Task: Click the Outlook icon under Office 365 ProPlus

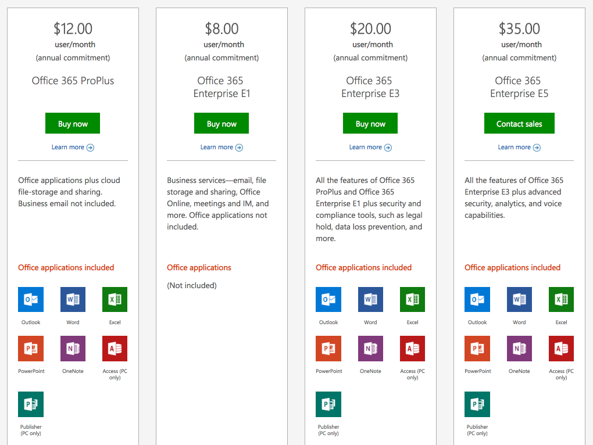Action: pos(31,299)
